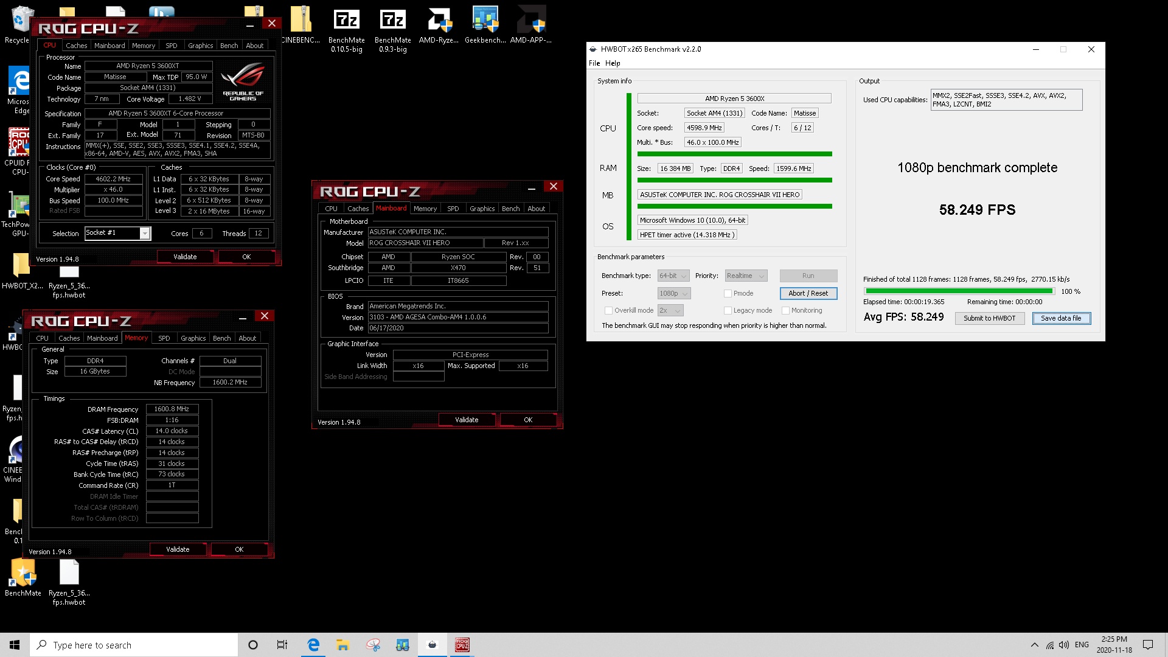The height and width of the screenshot is (657, 1168).
Task: Toggle the Legacy mode checkbox
Action: click(728, 310)
